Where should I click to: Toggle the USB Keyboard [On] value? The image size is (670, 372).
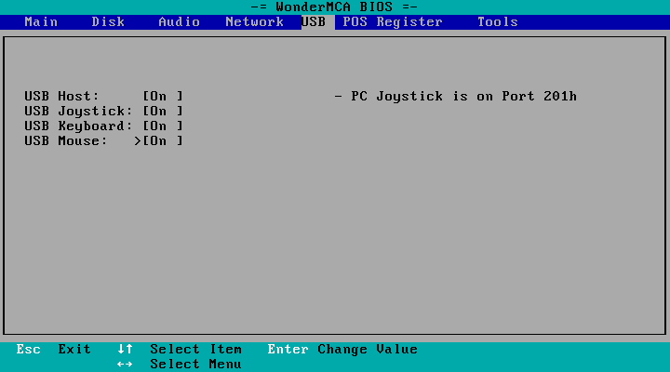[163, 126]
